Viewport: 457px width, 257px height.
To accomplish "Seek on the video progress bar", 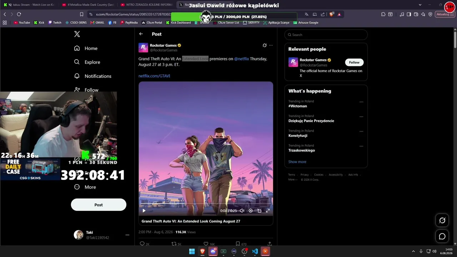I will (206, 203).
